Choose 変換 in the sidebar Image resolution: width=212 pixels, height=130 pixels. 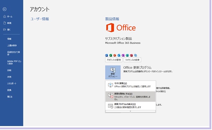pyautogui.click(x=9, y=90)
